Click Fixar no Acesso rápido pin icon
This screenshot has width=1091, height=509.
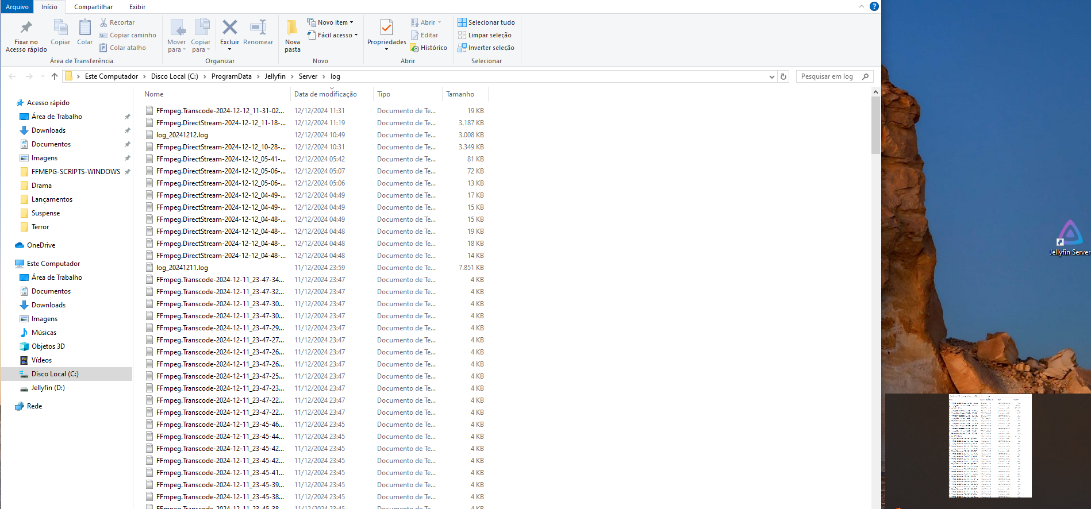click(26, 28)
